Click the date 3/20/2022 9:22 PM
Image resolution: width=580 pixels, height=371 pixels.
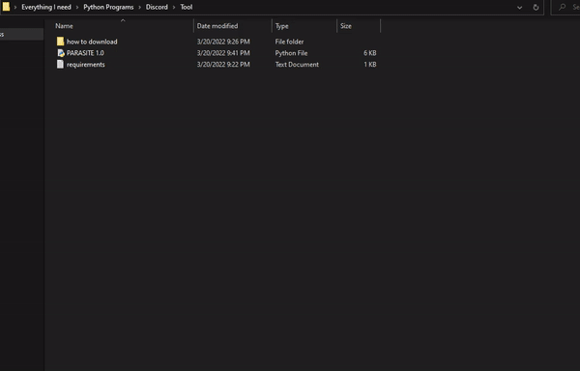pyautogui.click(x=223, y=65)
